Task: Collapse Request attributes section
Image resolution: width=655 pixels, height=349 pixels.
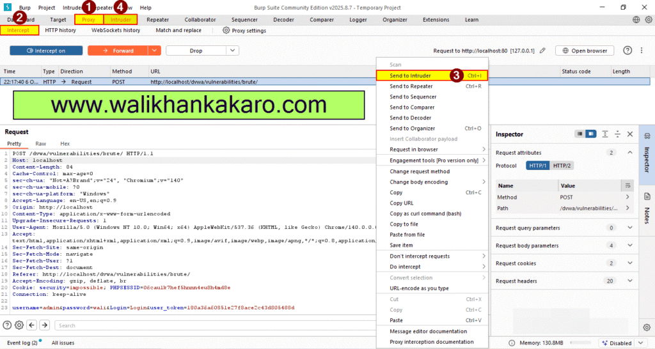Action: [x=630, y=153]
